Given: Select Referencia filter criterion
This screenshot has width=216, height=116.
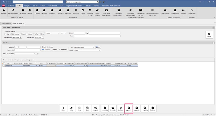Looking at the screenshot, I should pyautogui.click(x=60, y=50).
